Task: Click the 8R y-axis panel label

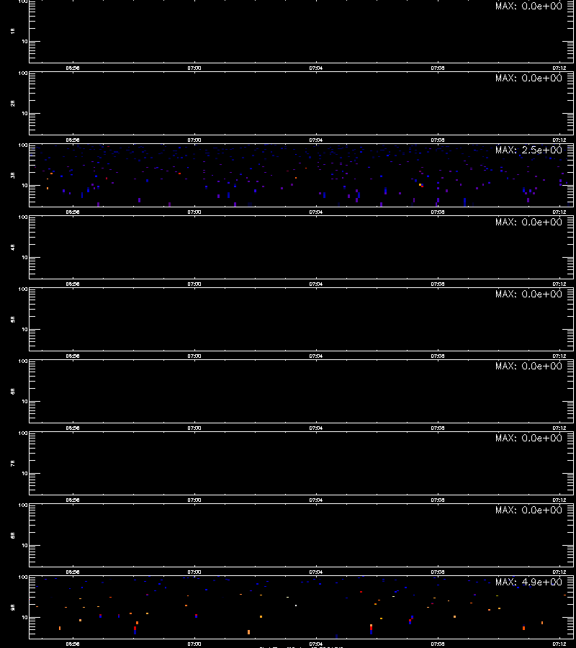Action: [13, 535]
